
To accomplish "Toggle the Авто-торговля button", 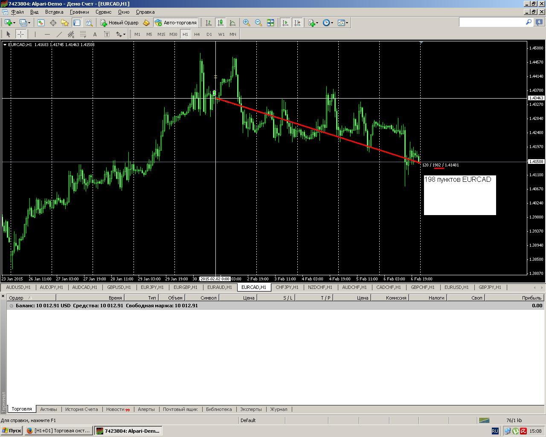I will [176, 23].
